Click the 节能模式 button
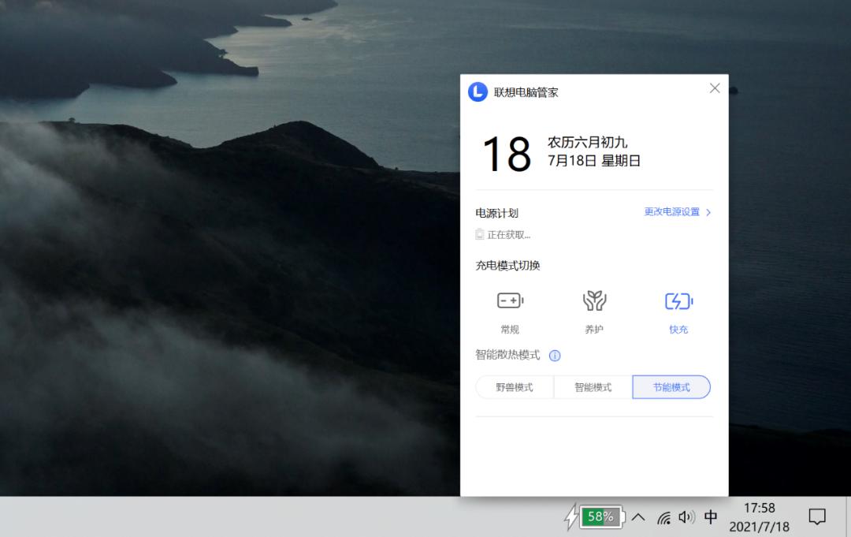Image resolution: width=851 pixels, height=537 pixels. point(671,387)
